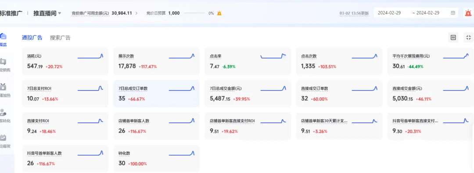
Task: Click the +100.00% change in 转化数
Action: coord(137,164)
